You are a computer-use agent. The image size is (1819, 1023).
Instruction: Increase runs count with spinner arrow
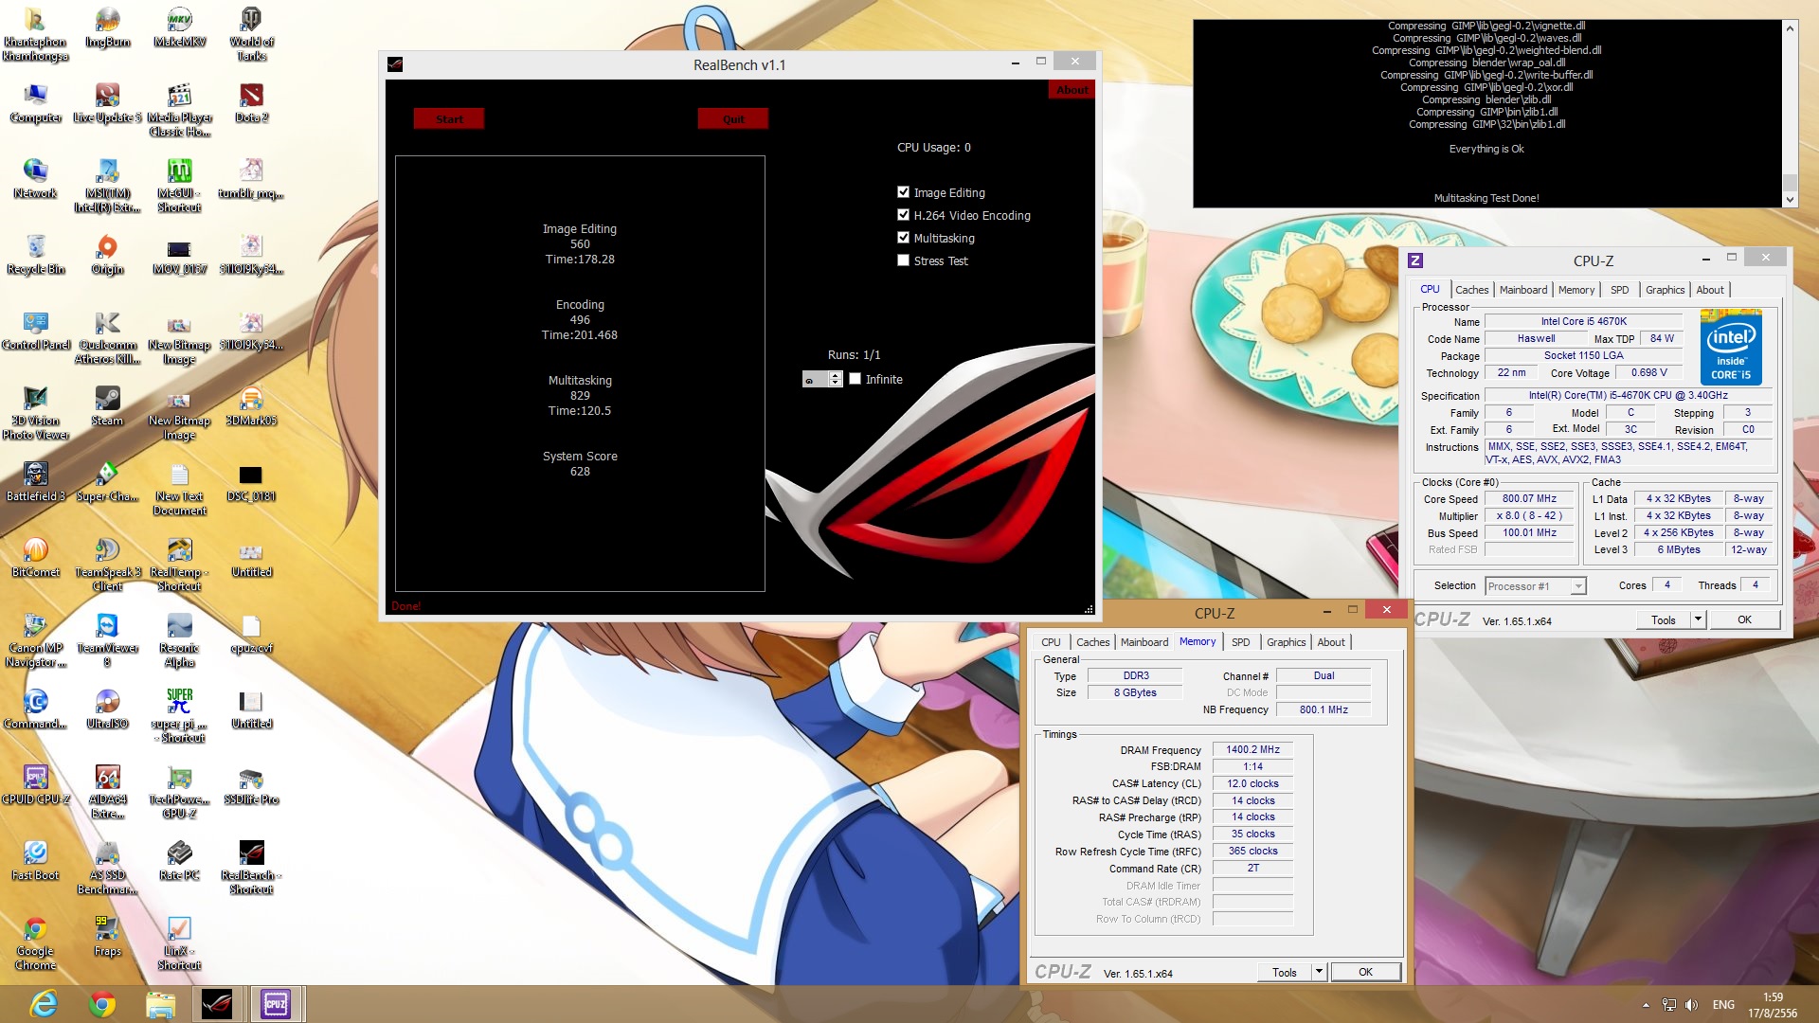[835, 375]
